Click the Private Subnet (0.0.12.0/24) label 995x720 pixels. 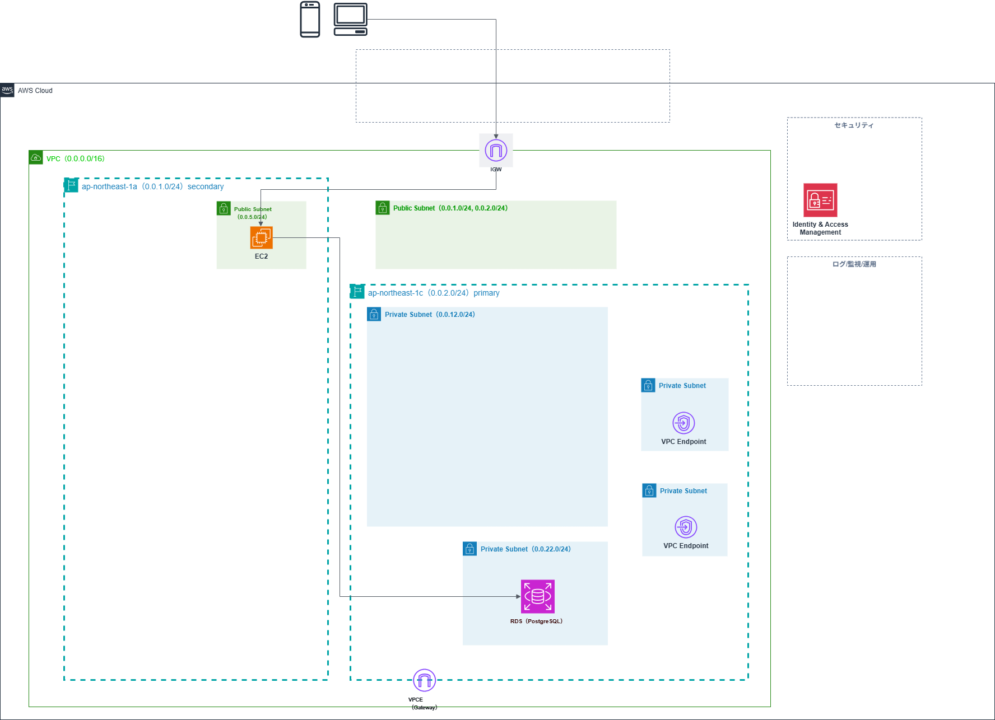tap(430, 315)
